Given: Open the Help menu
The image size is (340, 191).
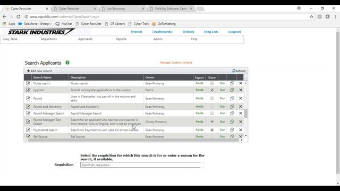Looking at the screenshot, I should (x=194, y=39).
